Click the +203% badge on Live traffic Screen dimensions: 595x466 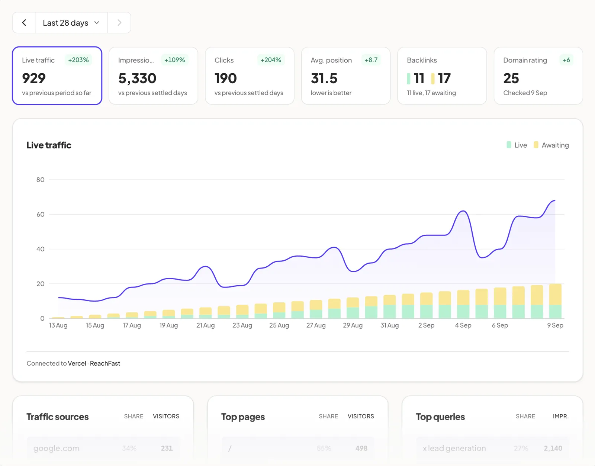pos(78,60)
